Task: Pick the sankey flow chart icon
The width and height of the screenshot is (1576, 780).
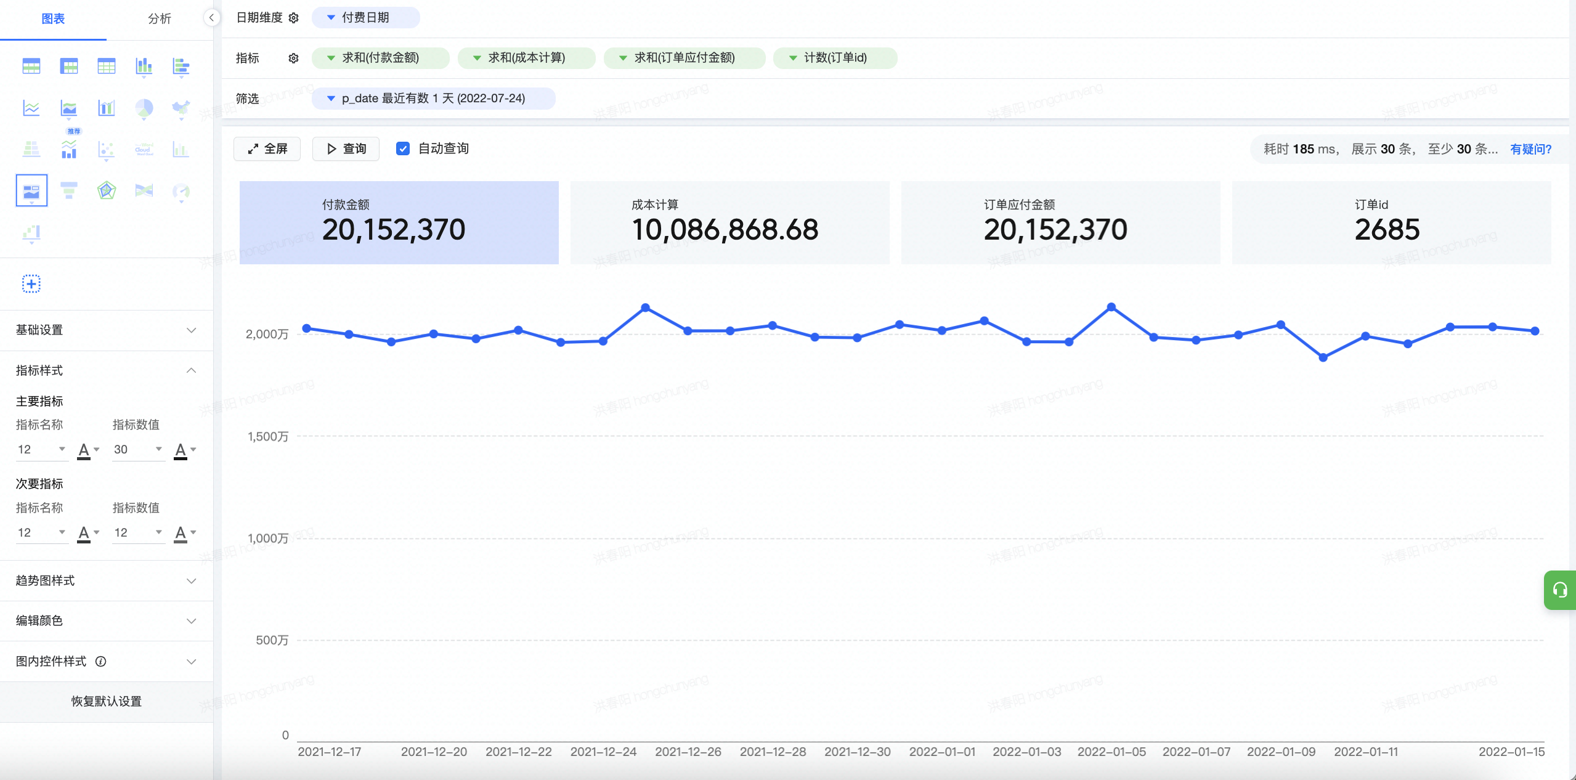Action: 144,190
